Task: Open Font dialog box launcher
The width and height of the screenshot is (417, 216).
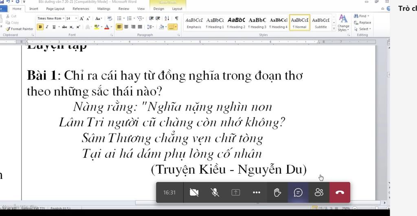Action: [x=112, y=35]
